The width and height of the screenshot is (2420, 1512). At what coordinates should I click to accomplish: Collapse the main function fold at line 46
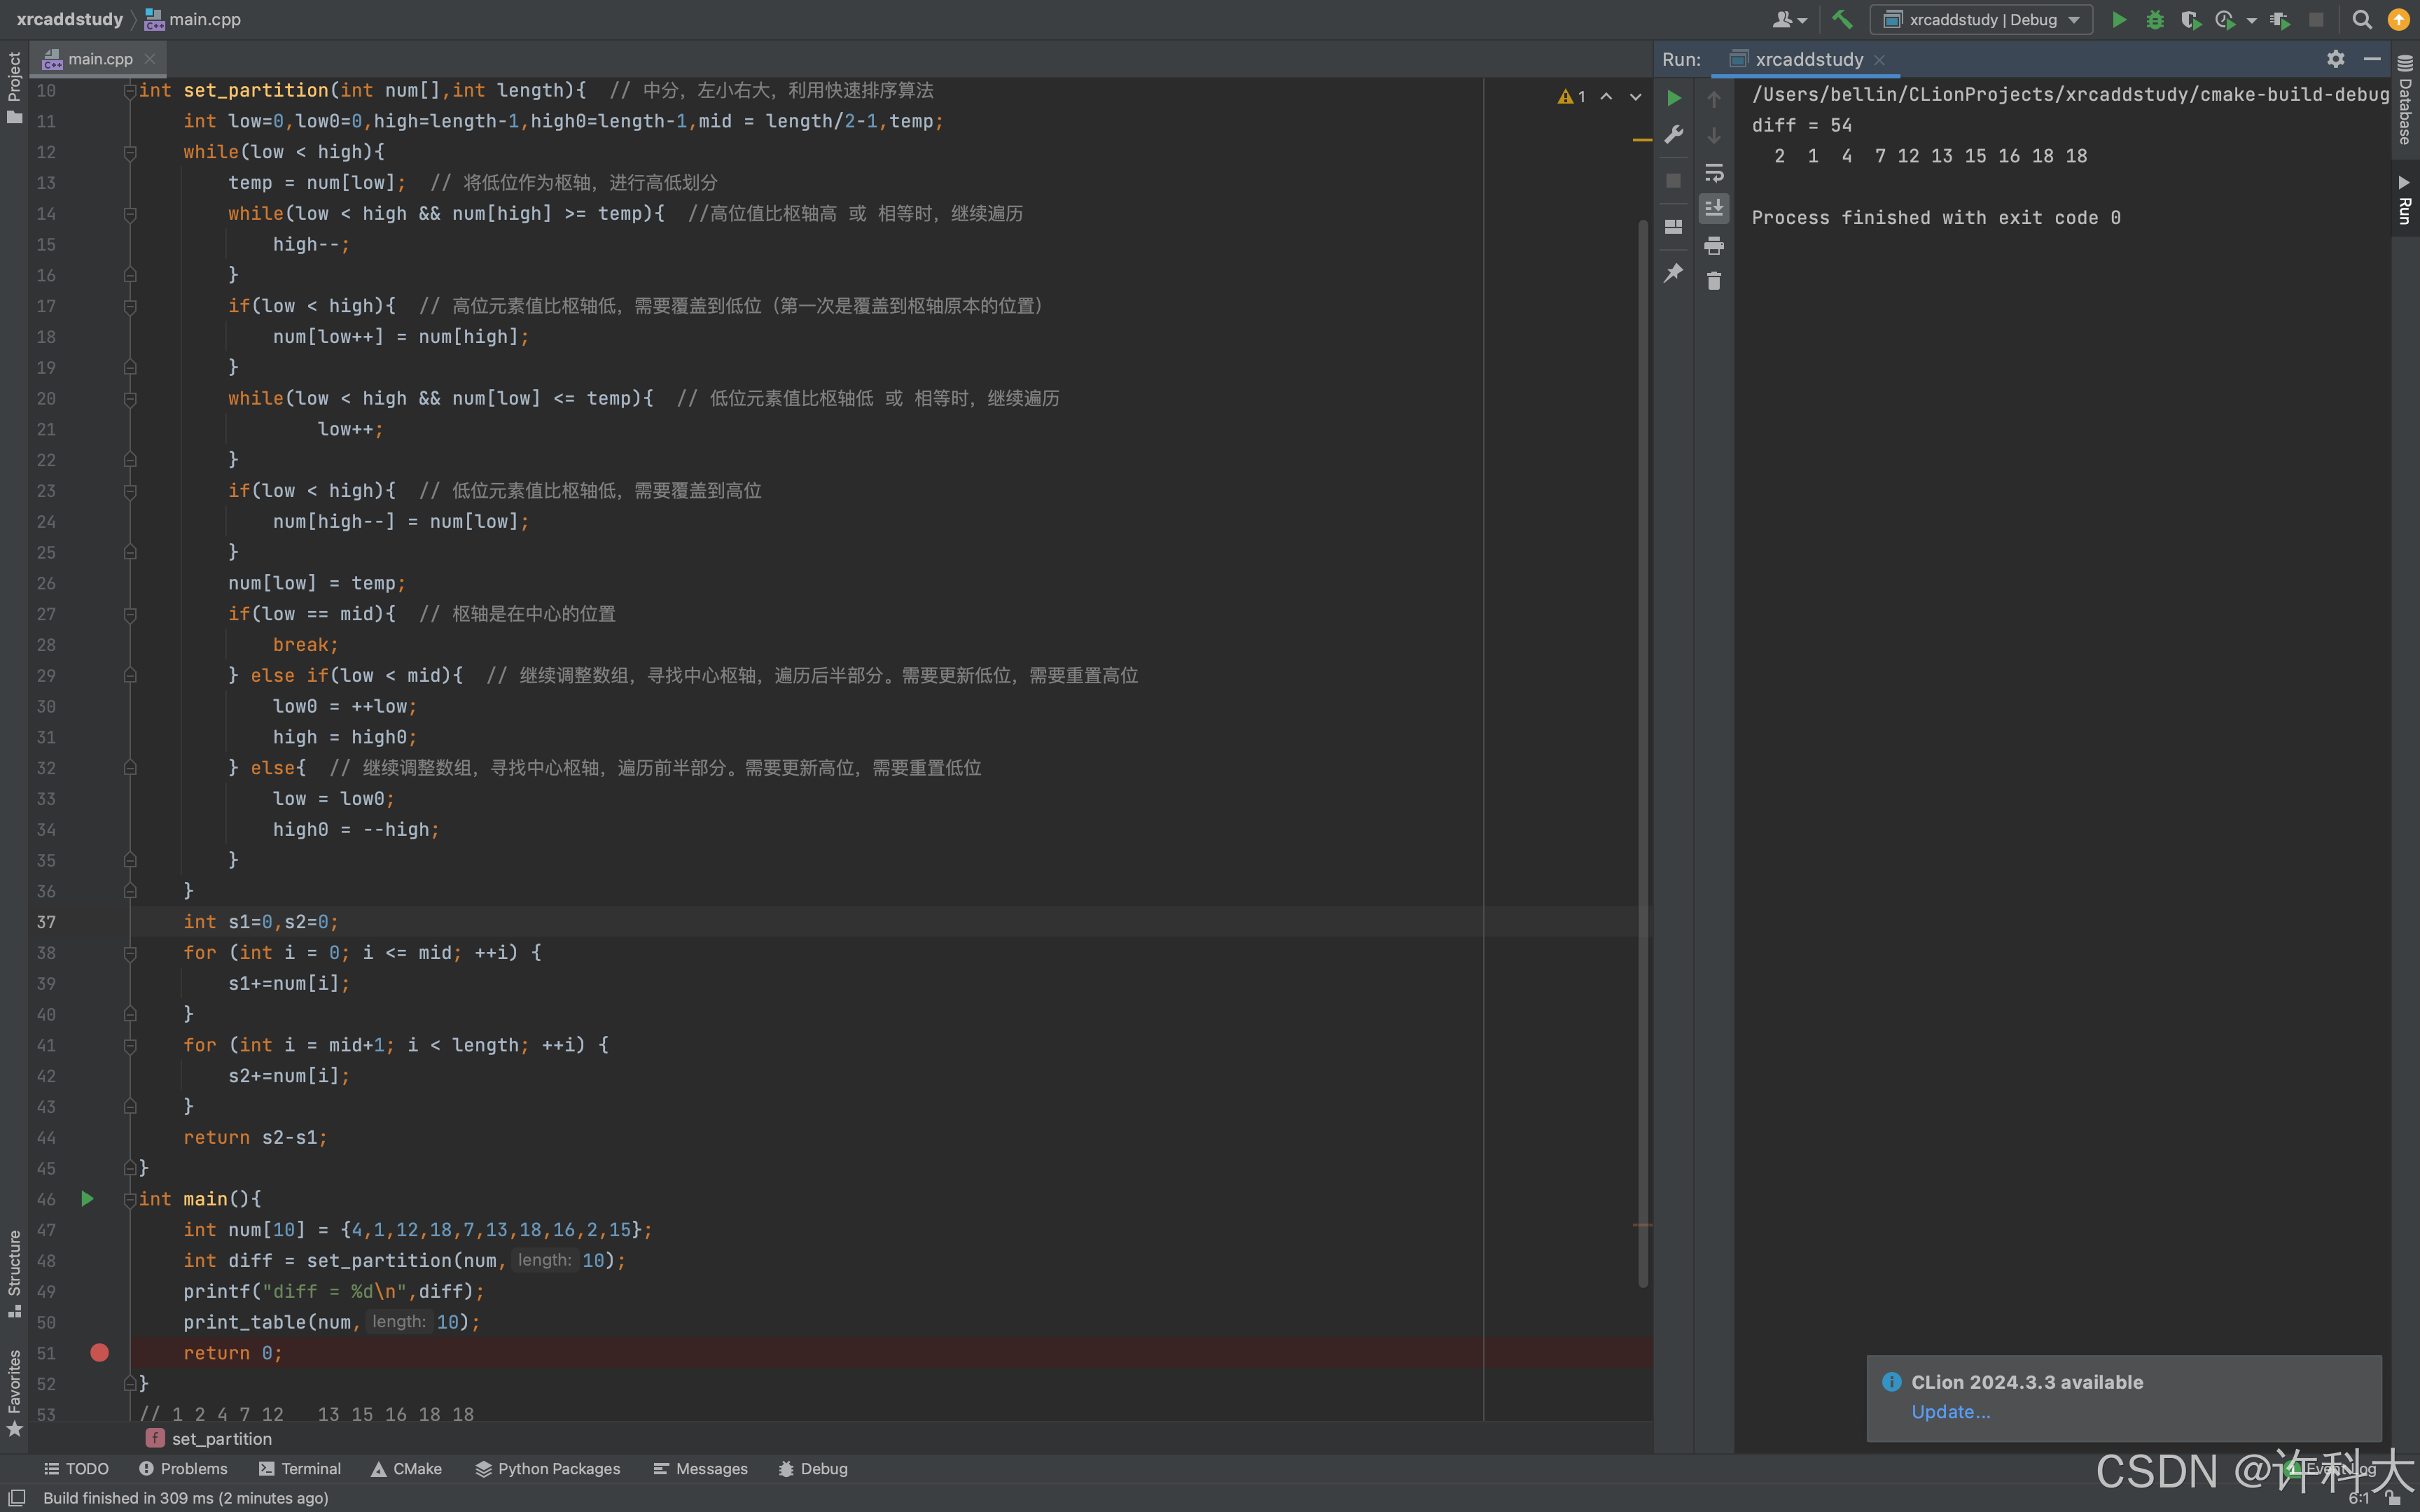(129, 1199)
